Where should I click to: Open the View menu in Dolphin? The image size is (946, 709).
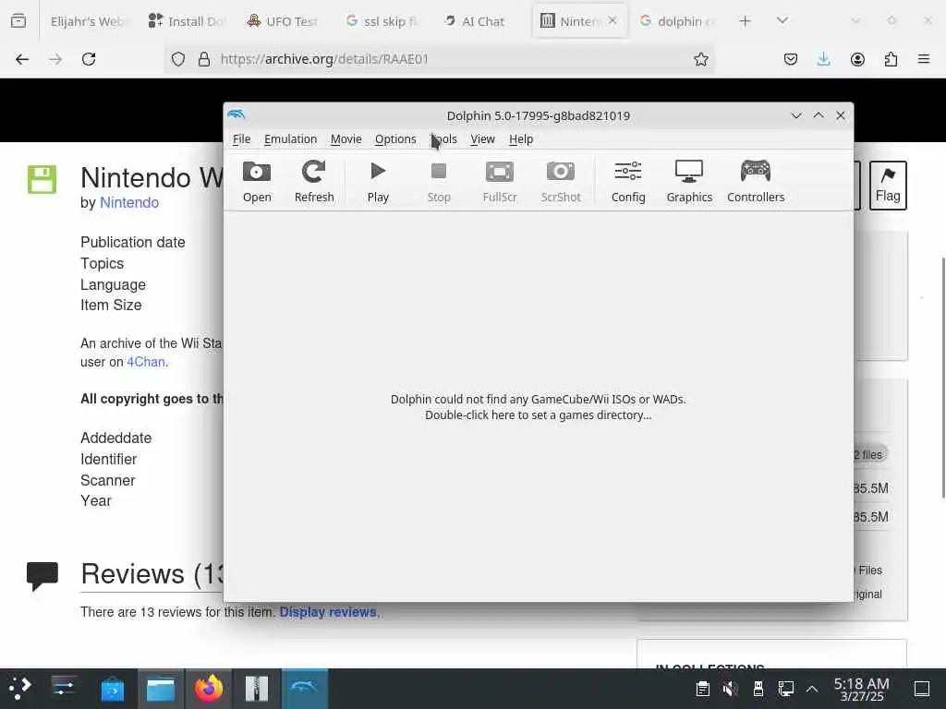[x=482, y=139]
